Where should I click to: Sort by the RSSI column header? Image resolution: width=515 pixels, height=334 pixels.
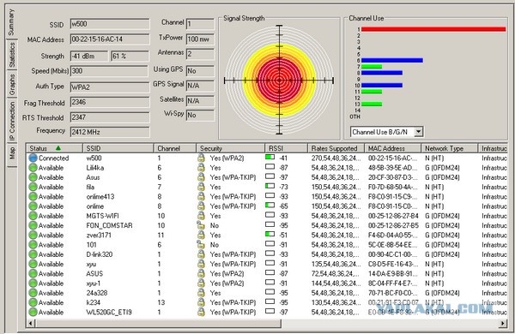point(286,148)
